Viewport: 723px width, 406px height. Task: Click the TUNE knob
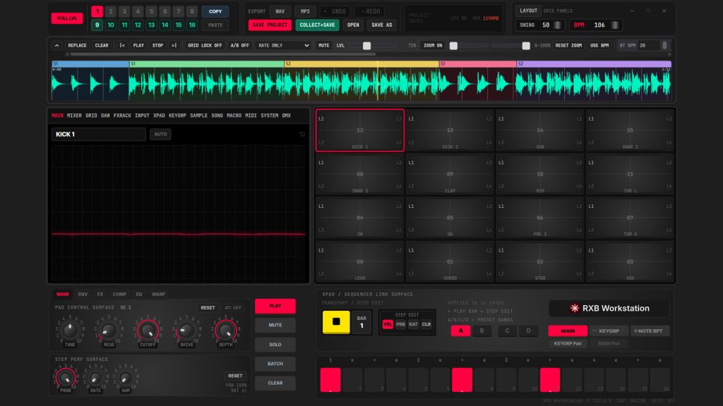[70, 331]
